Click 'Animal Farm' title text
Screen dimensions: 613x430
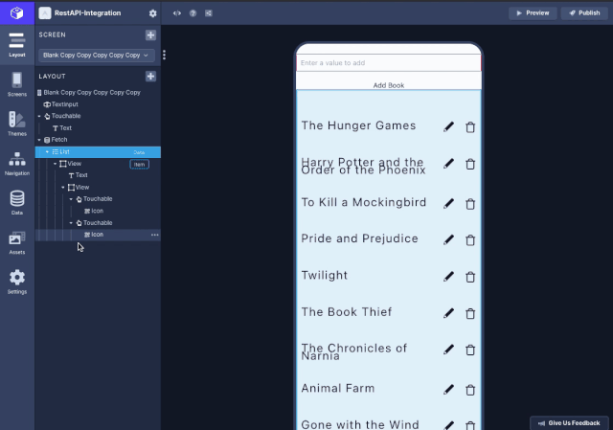338,388
